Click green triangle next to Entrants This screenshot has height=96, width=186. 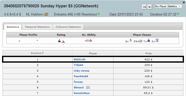98,14
